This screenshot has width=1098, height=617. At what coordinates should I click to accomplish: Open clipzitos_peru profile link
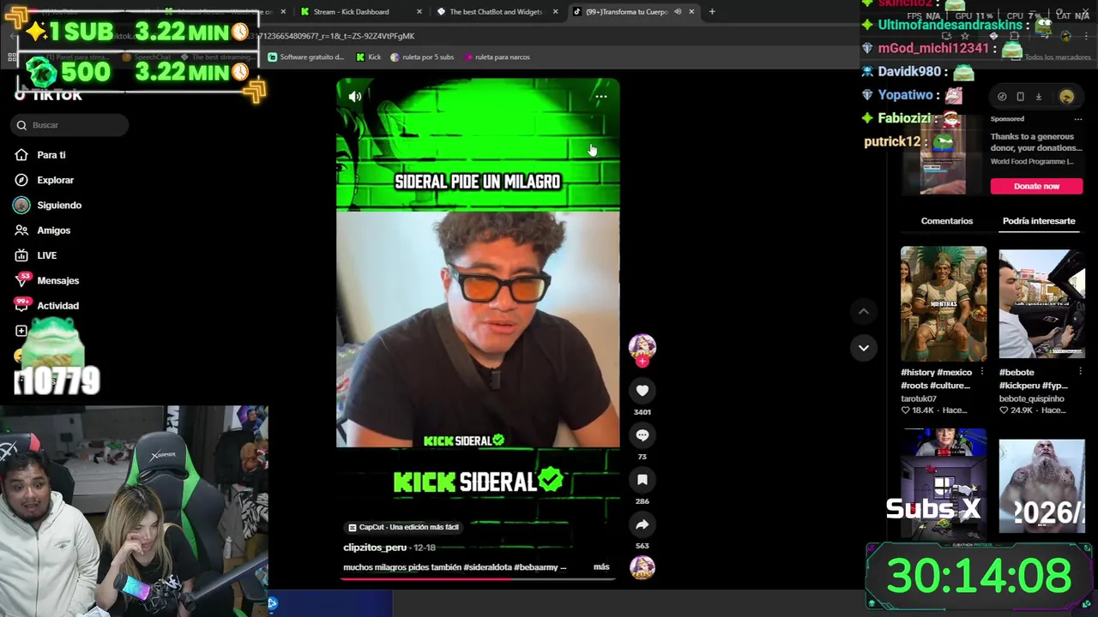tap(375, 548)
